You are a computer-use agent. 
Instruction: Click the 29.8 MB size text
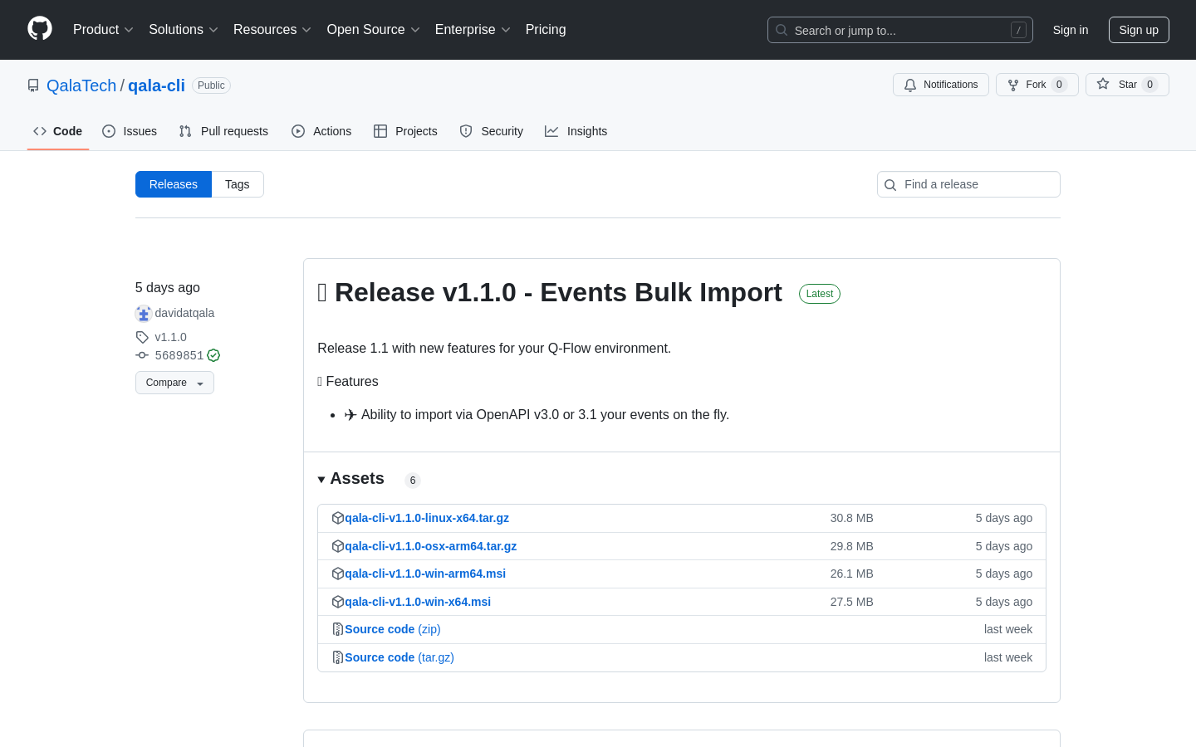point(852,546)
